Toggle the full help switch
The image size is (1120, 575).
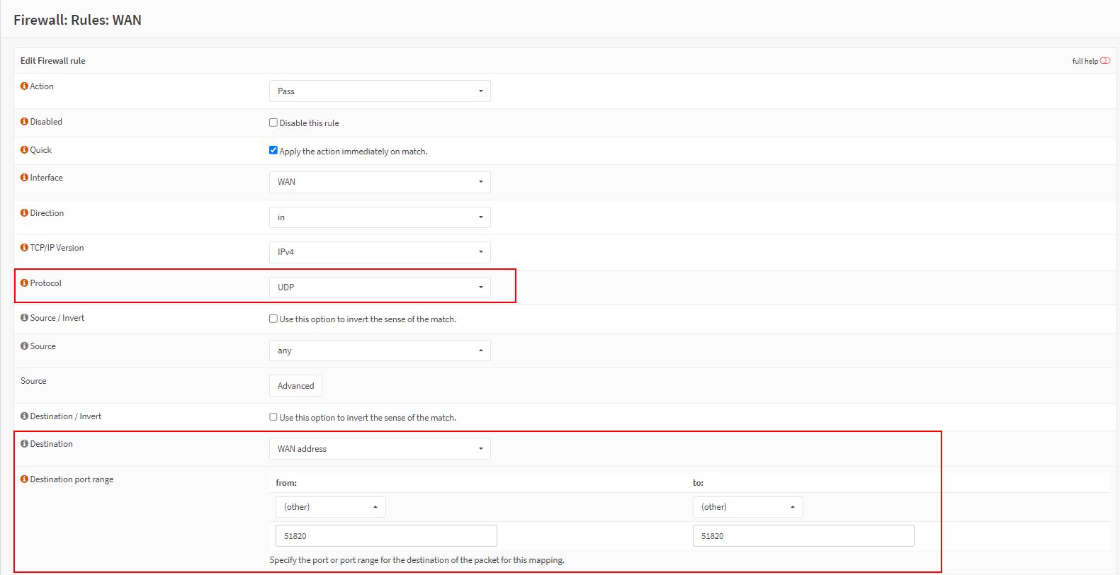pyautogui.click(x=1104, y=61)
